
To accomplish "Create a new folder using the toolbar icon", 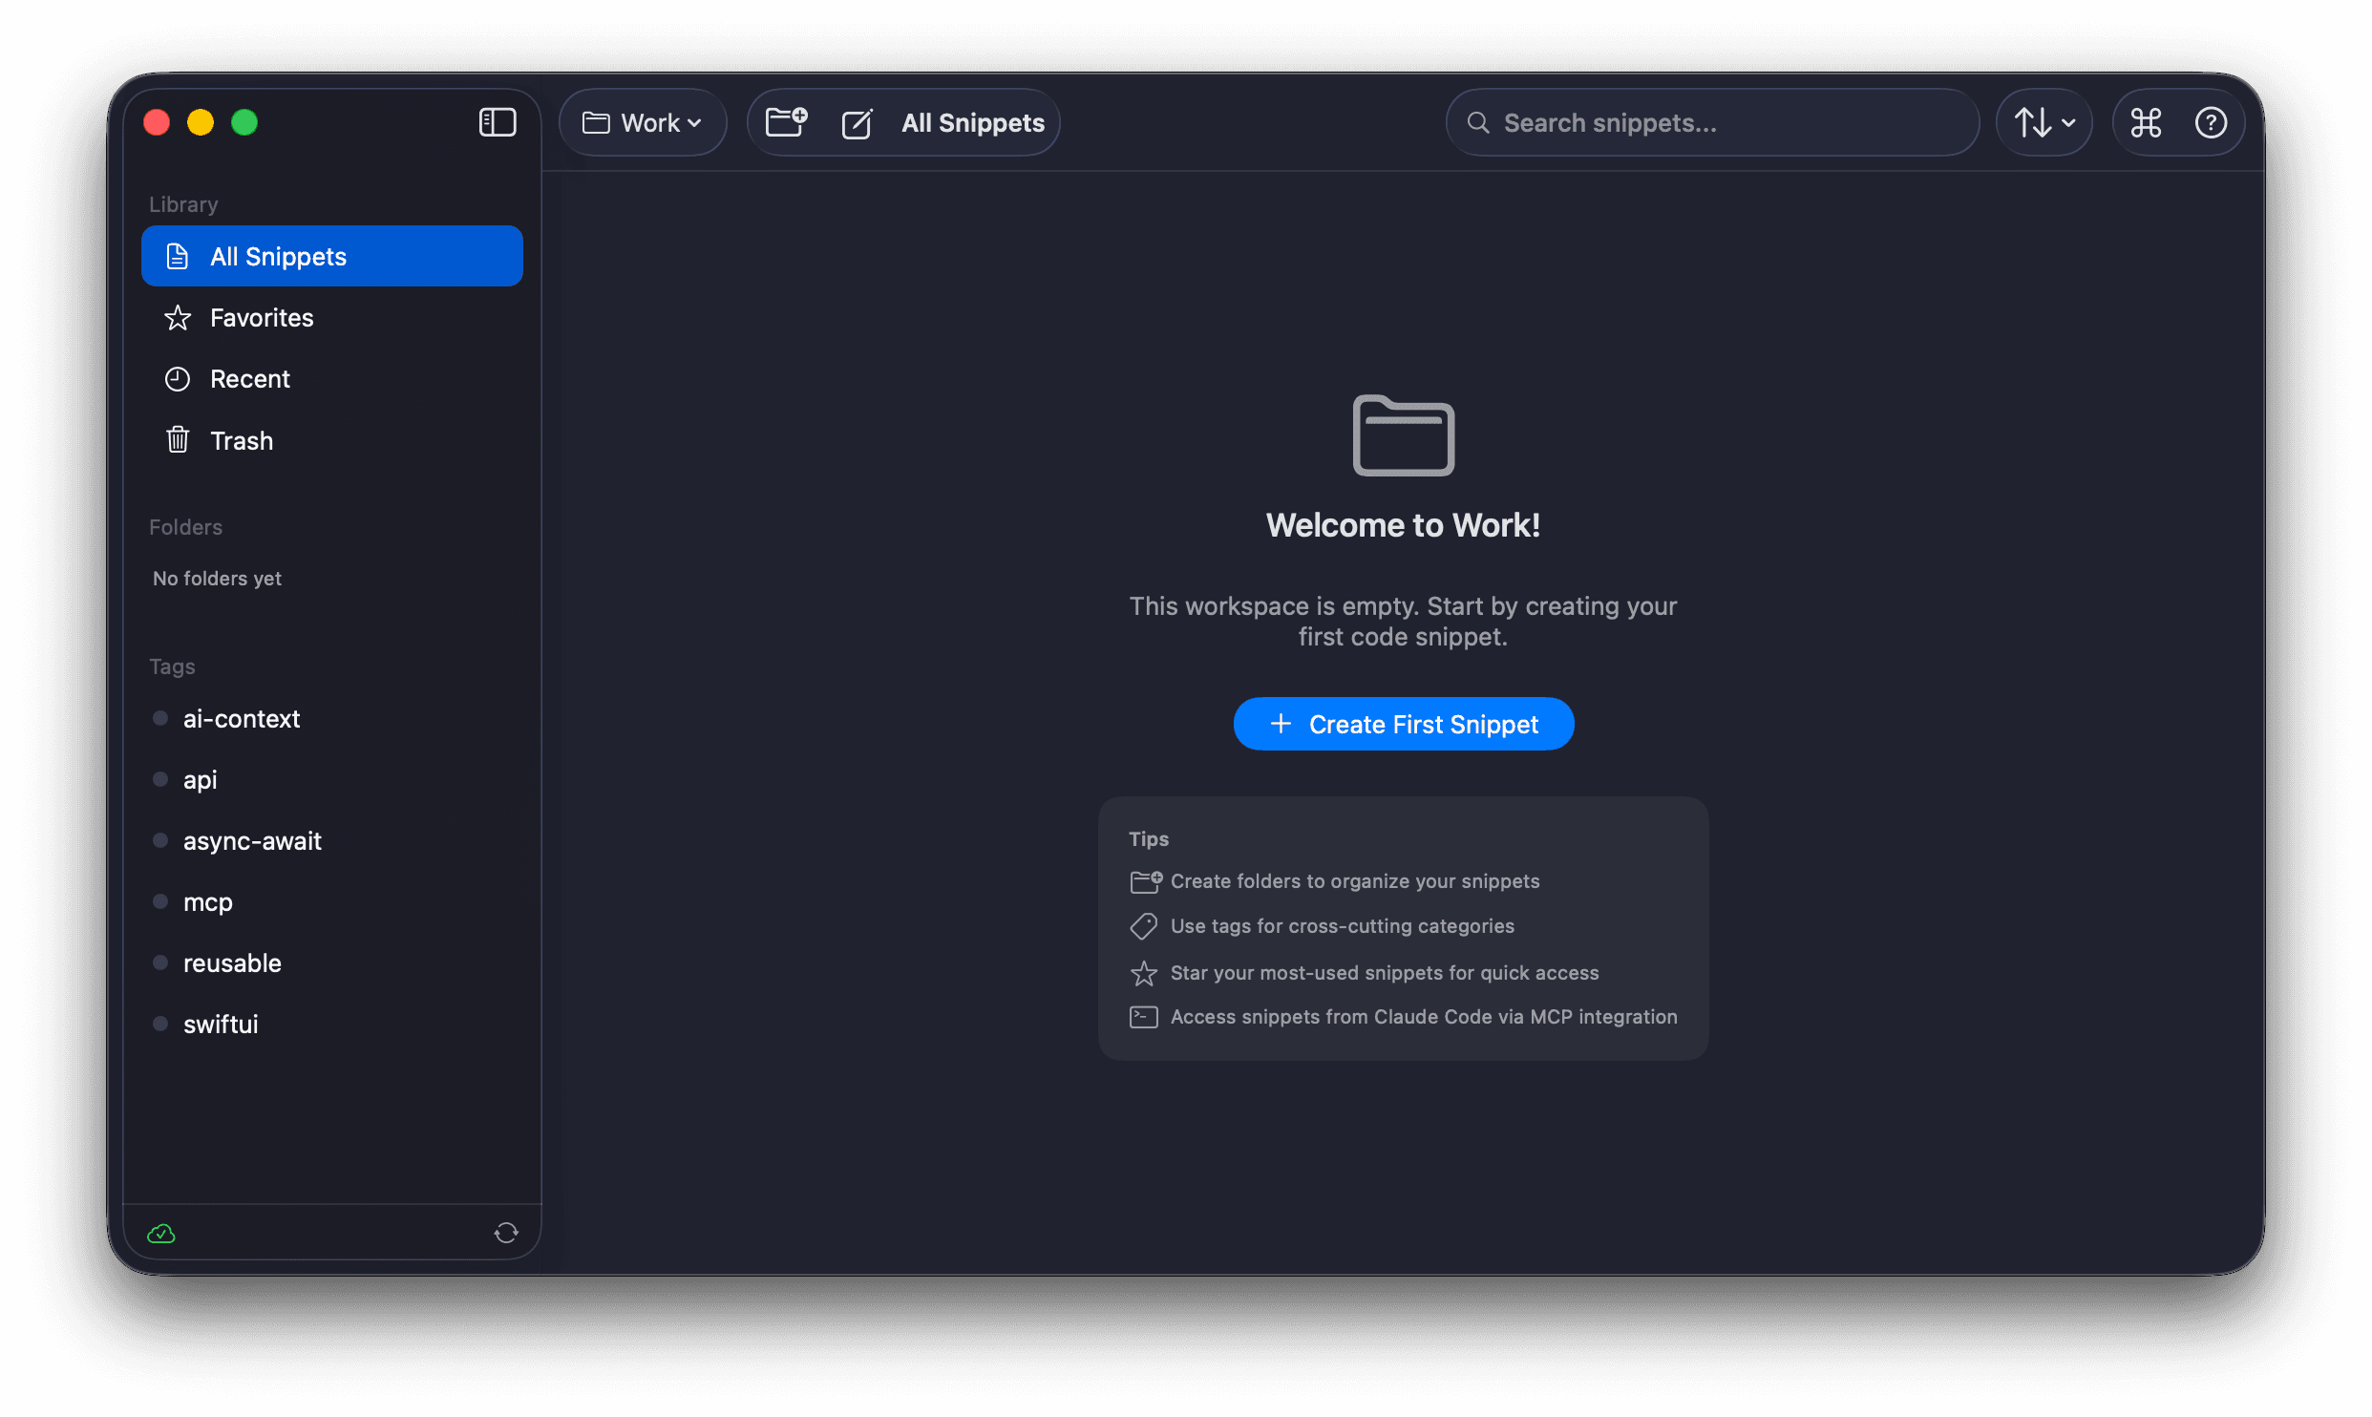I will coord(785,121).
